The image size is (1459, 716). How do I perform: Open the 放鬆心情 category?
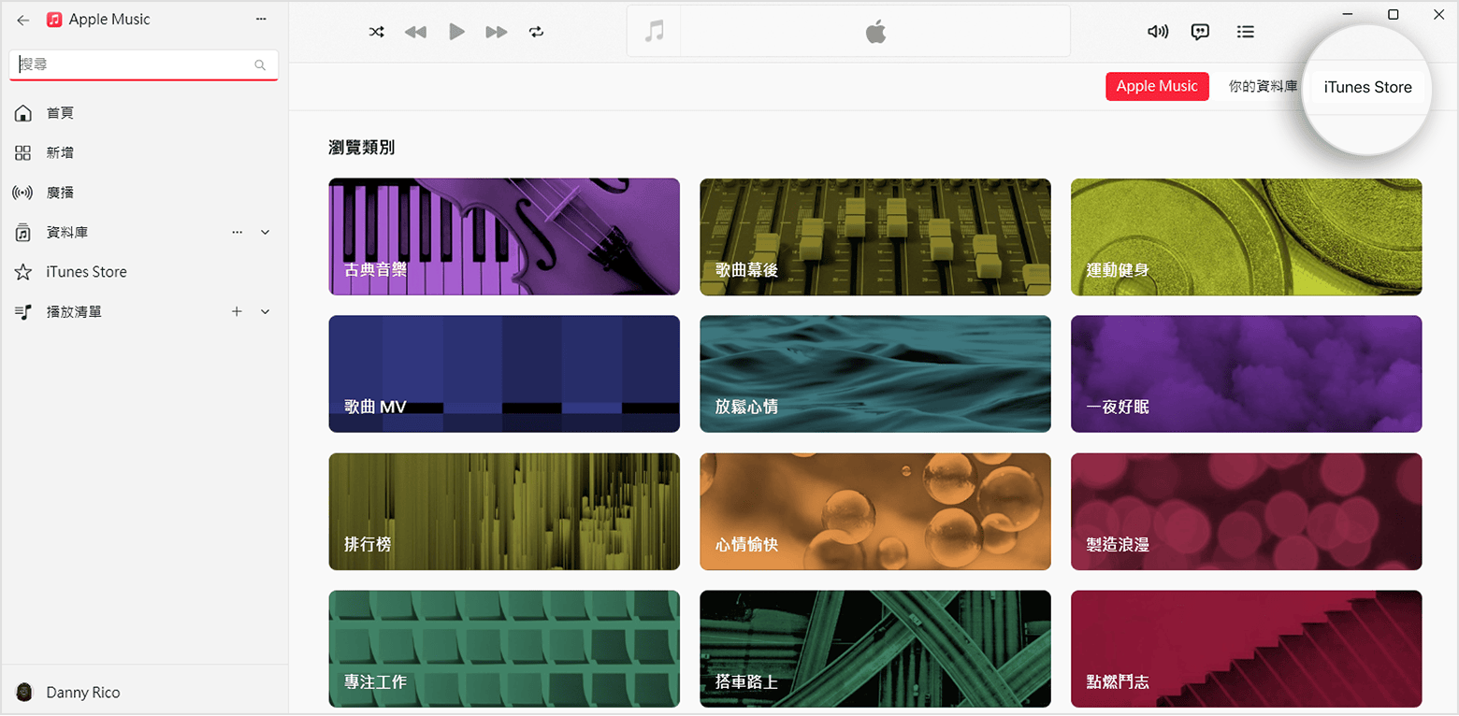coord(875,374)
